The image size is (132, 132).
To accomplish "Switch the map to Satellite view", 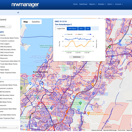I will [36, 22].
